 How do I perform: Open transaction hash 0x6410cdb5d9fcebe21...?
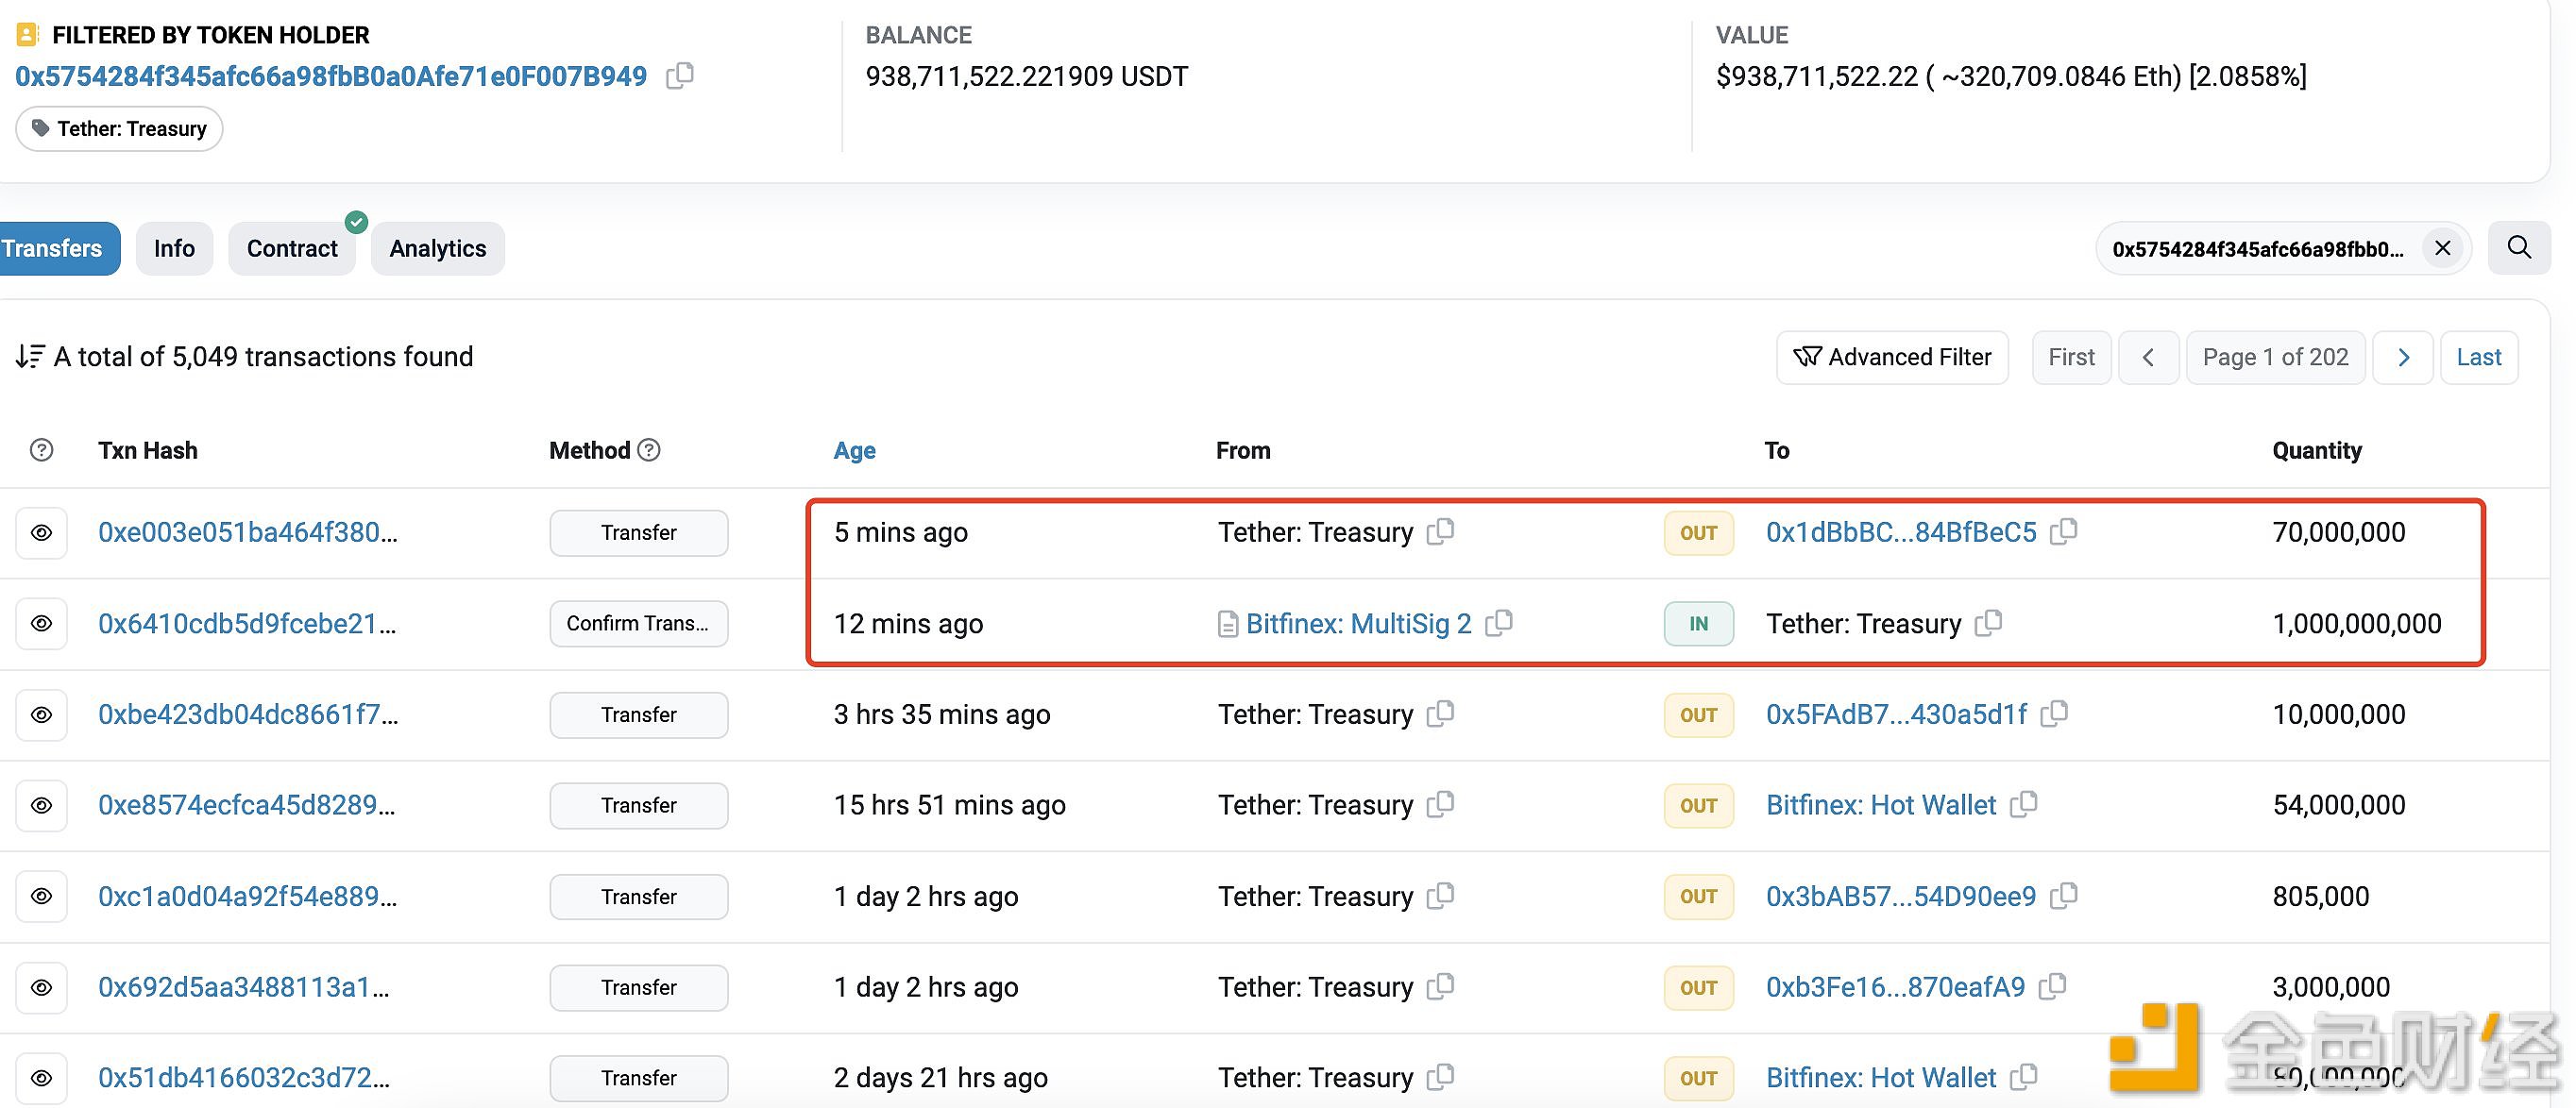pyautogui.click(x=247, y=624)
